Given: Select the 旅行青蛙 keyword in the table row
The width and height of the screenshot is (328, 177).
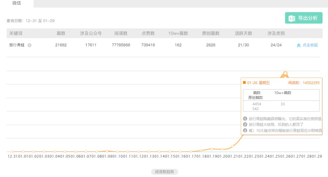Looking at the screenshot, I should [x=17, y=45].
